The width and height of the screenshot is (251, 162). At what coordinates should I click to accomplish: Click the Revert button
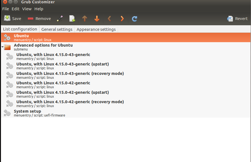click(x=237, y=19)
